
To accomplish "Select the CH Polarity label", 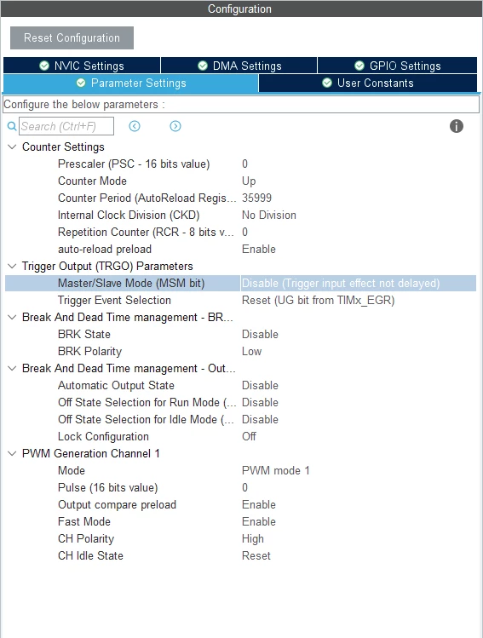I will [x=86, y=538].
